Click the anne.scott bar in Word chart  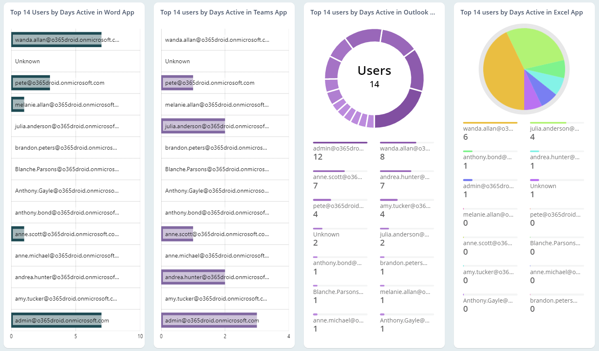[17, 234]
